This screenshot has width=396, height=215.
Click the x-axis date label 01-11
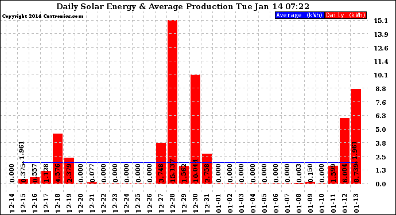333,204
